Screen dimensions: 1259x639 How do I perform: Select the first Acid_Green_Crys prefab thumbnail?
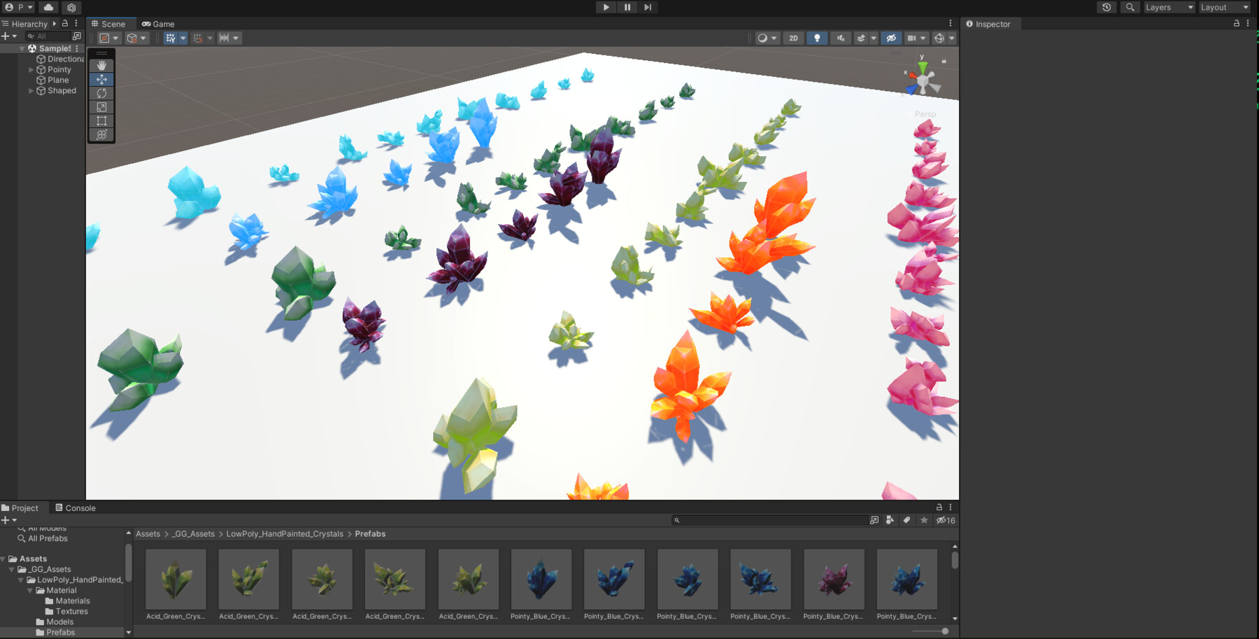tap(176, 580)
